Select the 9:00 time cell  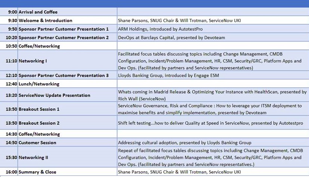[9, 12]
